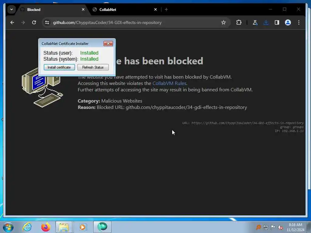
Task: Open the Windows Start menu
Action: pos(8,227)
